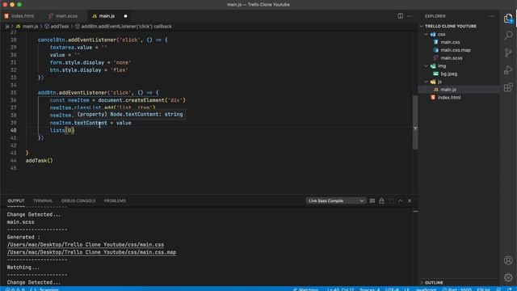Click errors and warnings status indicator
Screen dimensions: 517x291
(15, 289)
